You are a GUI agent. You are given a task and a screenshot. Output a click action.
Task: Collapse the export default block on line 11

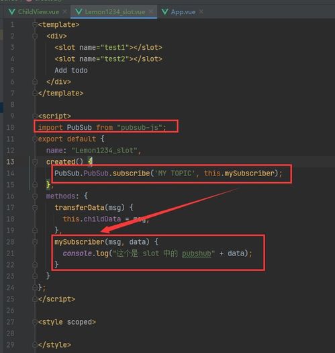35,139
